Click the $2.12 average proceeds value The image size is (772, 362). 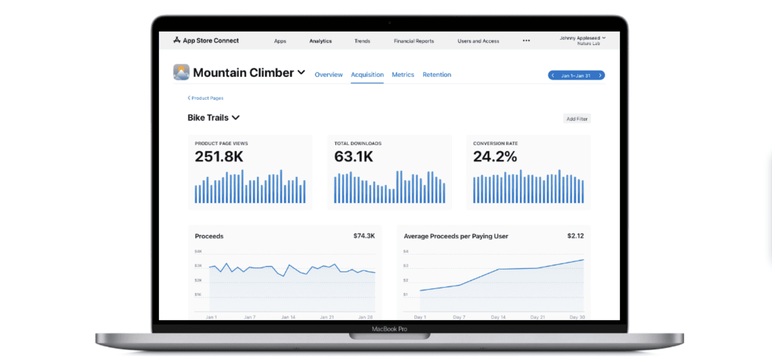tap(575, 236)
